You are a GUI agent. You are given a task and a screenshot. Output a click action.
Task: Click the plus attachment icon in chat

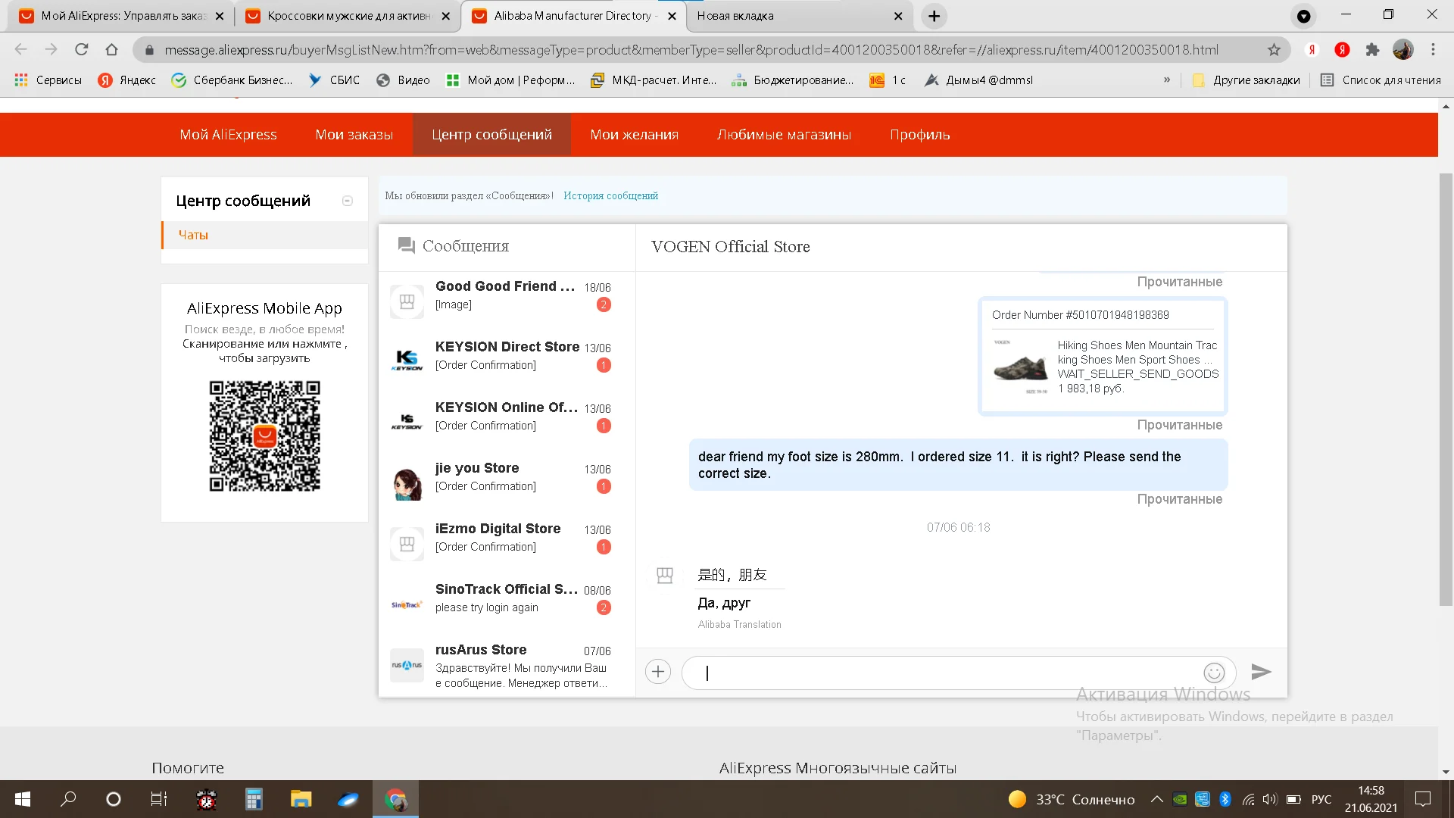(658, 672)
